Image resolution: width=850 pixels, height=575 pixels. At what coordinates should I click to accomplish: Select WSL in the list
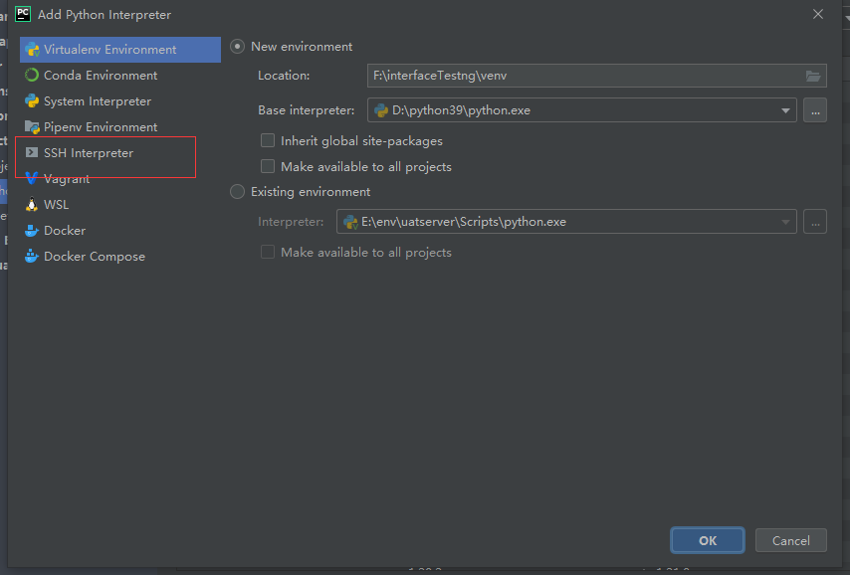tap(120, 204)
